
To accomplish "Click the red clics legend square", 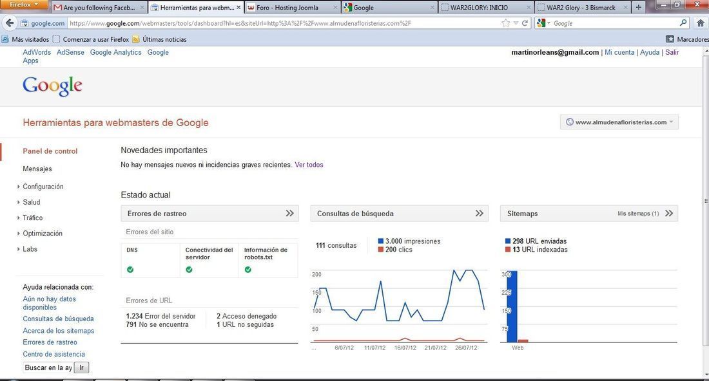I will [381, 249].
